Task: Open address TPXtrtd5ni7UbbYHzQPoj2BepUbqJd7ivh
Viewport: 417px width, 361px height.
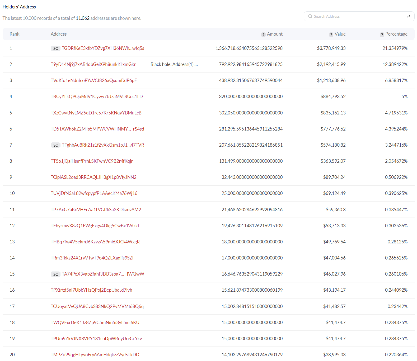Action: pos(91,290)
